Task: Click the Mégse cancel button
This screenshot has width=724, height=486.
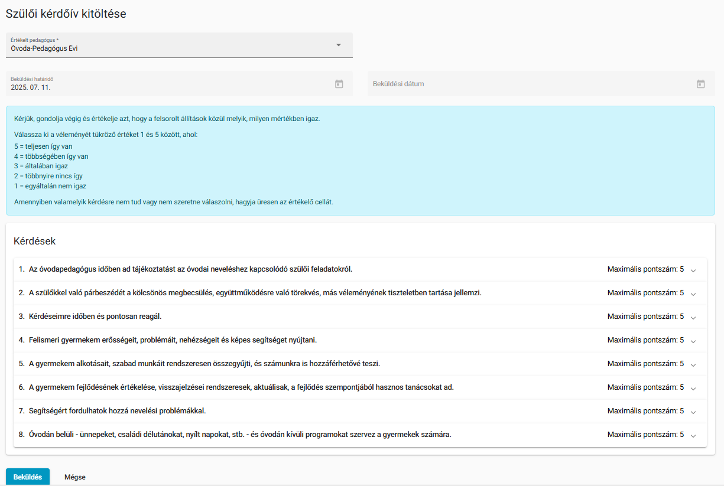Action: (x=75, y=477)
